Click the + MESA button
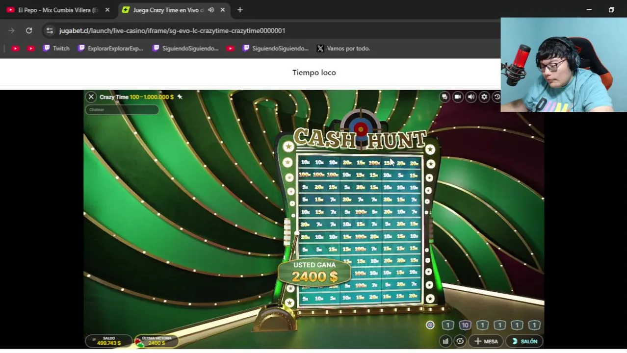 point(486,341)
